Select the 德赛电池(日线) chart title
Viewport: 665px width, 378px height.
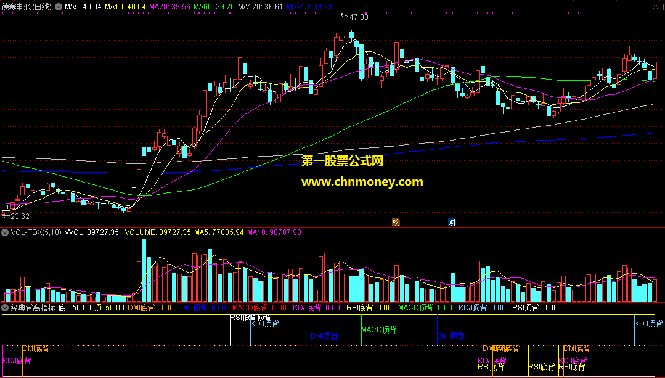(27, 7)
